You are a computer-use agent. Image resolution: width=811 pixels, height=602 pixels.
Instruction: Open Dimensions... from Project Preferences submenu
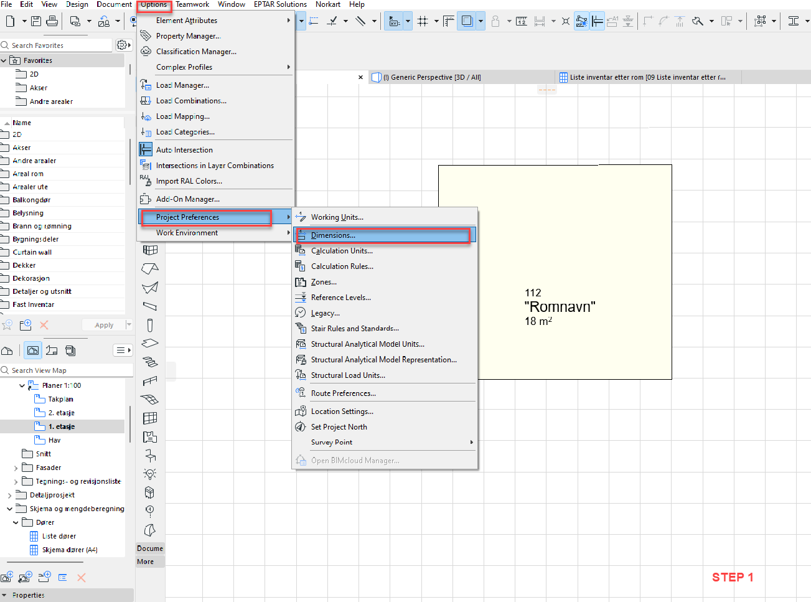tap(333, 235)
